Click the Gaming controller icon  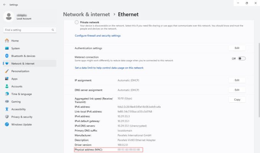click(7, 101)
